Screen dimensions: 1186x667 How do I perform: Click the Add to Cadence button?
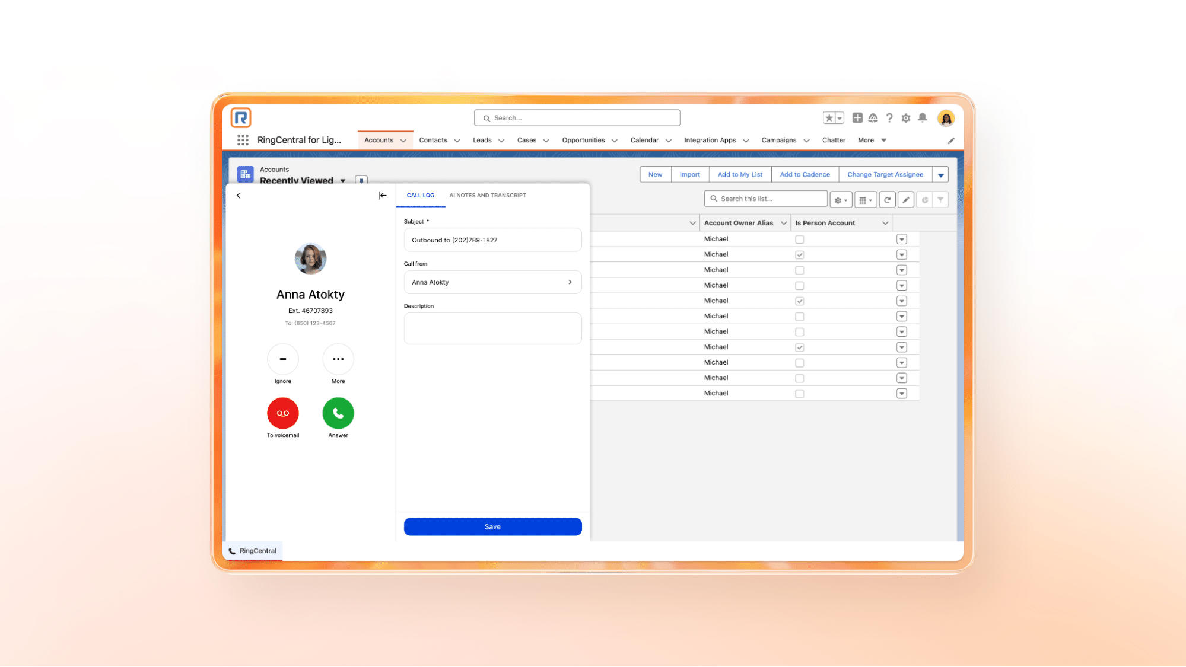click(805, 174)
